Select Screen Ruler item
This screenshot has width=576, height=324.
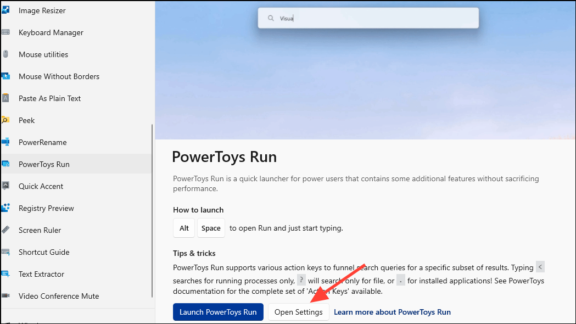pos(76,230)
